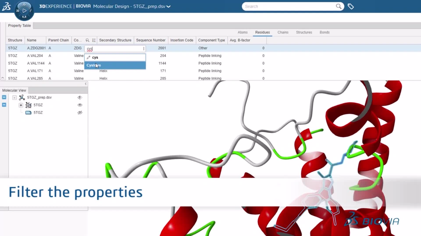This screenshot has height=236, width=421.
Task: Expand the 5TGZ structure node
Action: 21,105
